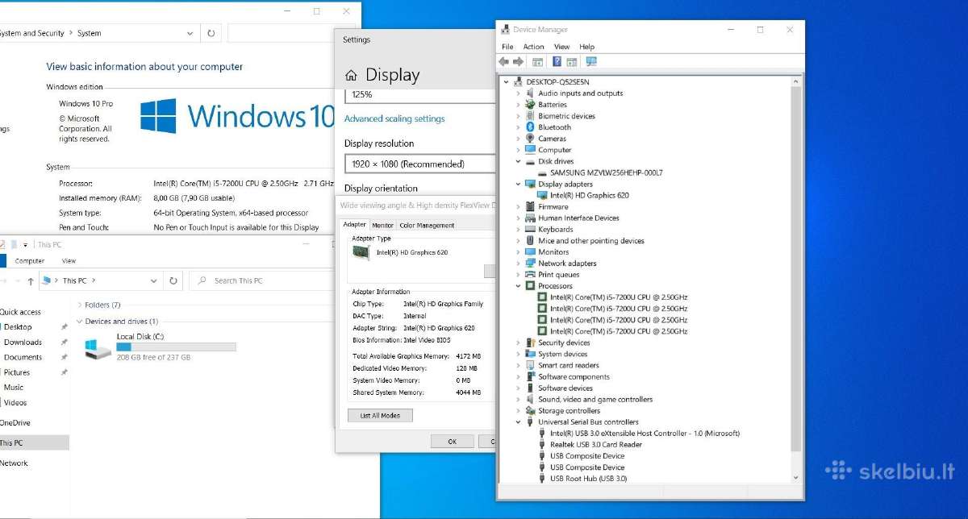
Task: Select SAMSUNG MZVLW256HEHP-000L7 disk drive
Action: click(x=607, y=172)
